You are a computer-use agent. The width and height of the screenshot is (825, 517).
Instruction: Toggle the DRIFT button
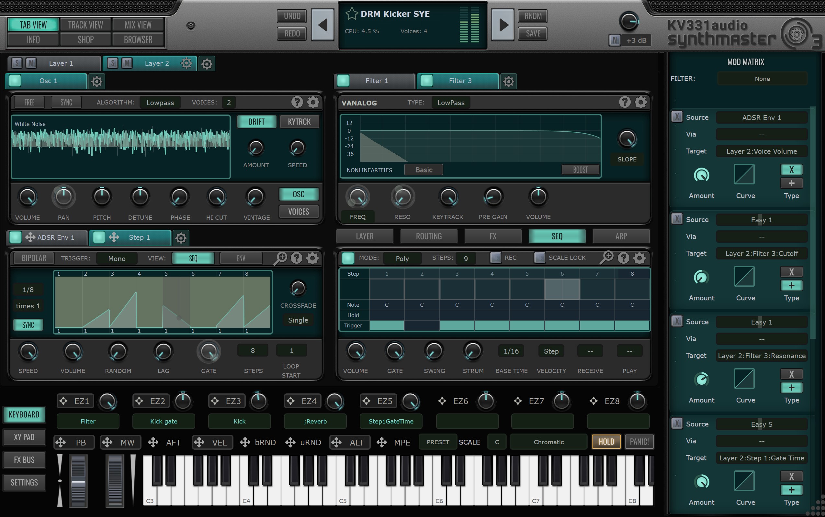(256, 121)
